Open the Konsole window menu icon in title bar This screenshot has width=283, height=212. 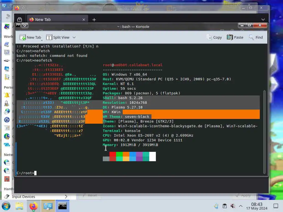tap(18, 25)
